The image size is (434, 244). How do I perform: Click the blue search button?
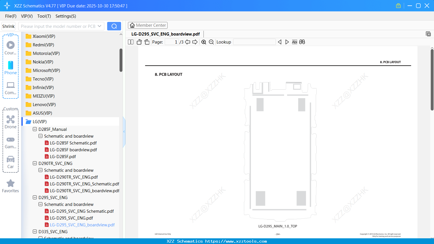click(x=114, y=26)
